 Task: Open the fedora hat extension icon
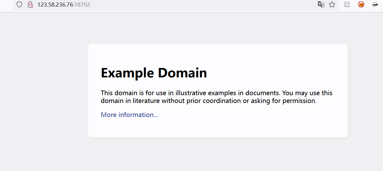(375, 4)
